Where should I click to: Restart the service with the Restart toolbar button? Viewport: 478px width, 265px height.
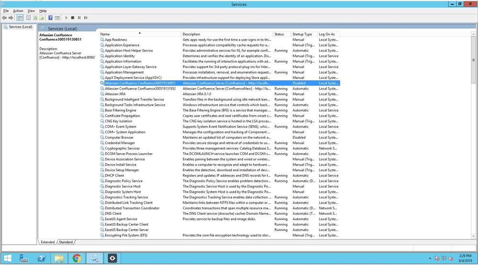(x=86, y=18)
